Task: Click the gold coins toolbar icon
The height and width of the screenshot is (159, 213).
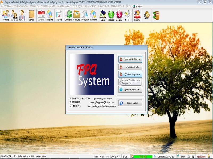Action: [x=147, y=15]
